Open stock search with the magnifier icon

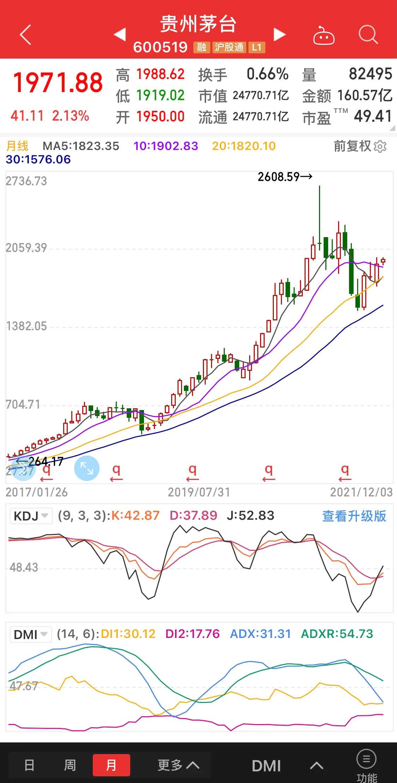click(x=368, y=35)
